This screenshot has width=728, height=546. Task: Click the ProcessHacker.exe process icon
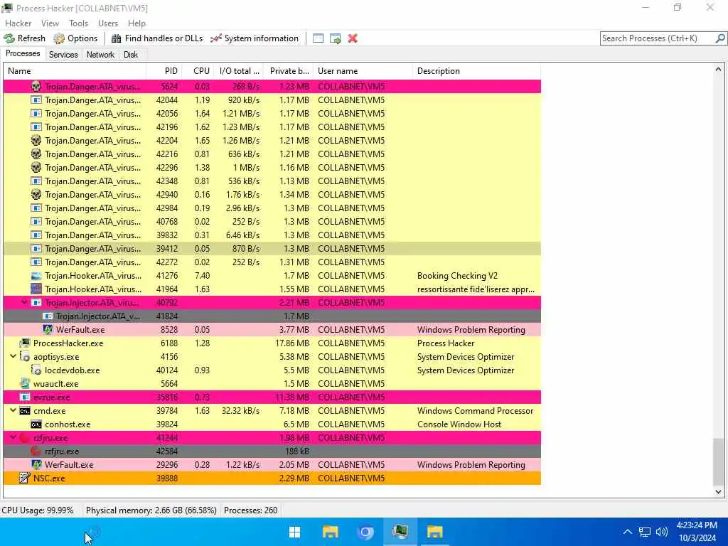[x=25, y=343]
